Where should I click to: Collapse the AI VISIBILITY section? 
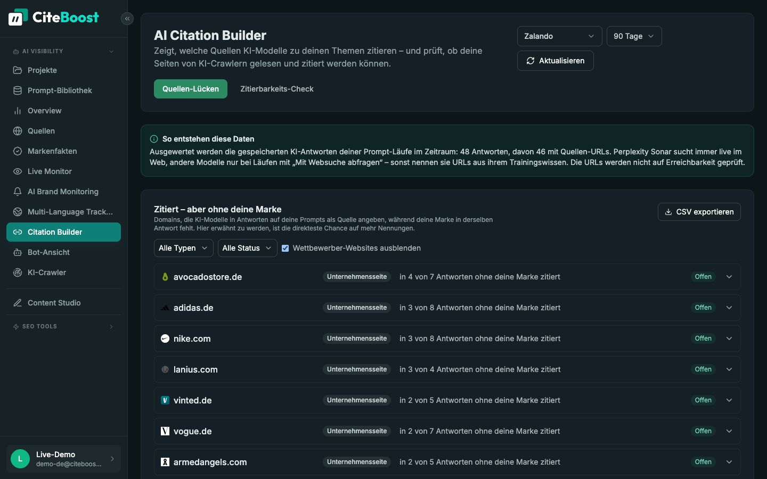(63, 51)
